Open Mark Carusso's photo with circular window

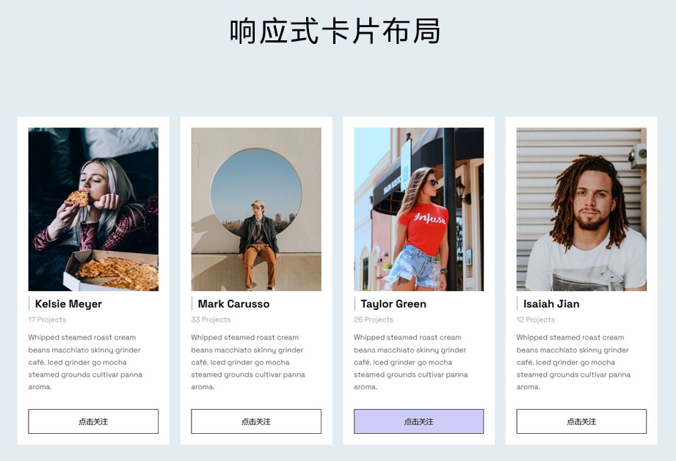coord(256,209)
